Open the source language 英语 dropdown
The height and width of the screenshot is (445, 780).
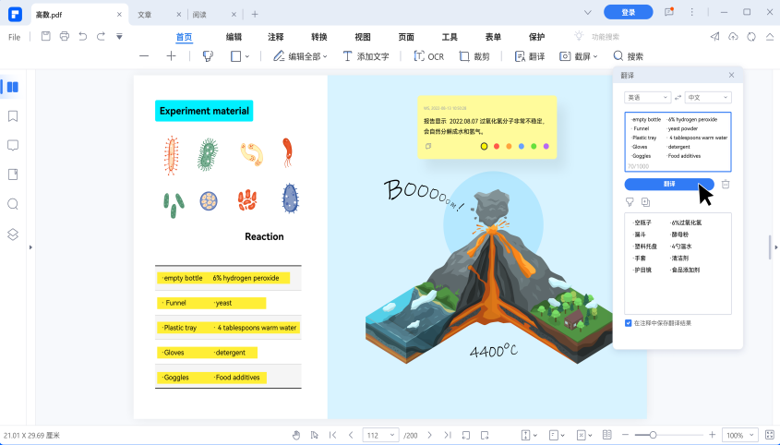tap(648, 98)
